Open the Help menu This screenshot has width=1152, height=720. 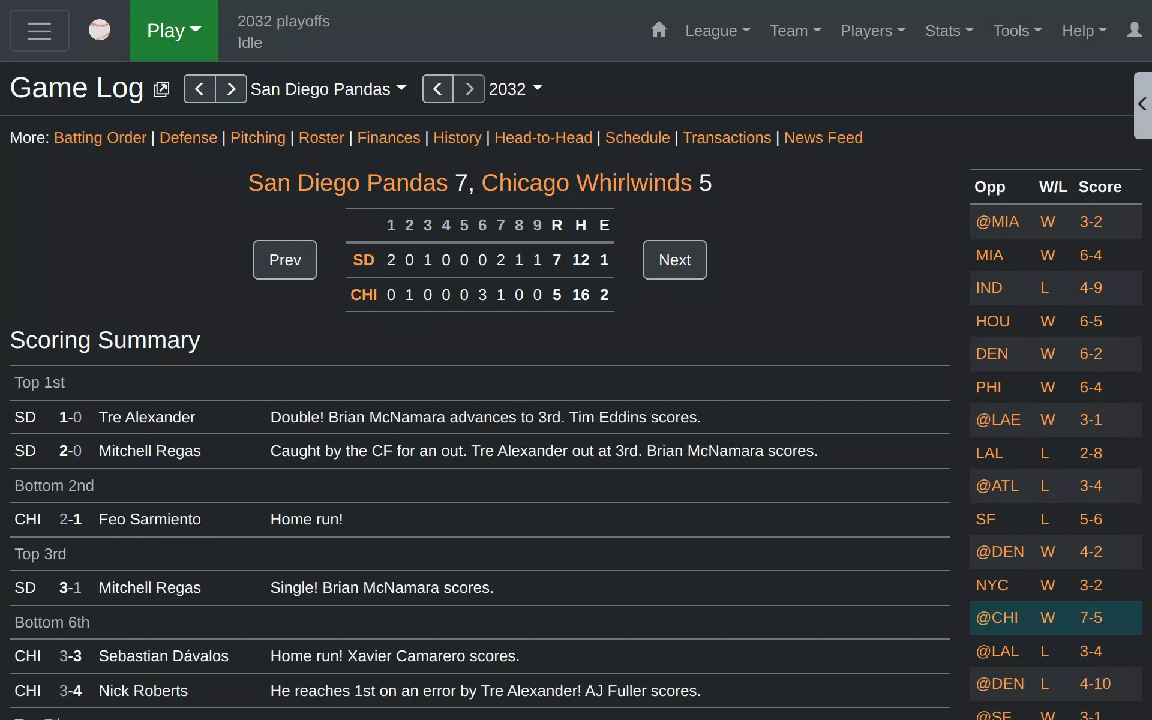tap(1084, 31)
